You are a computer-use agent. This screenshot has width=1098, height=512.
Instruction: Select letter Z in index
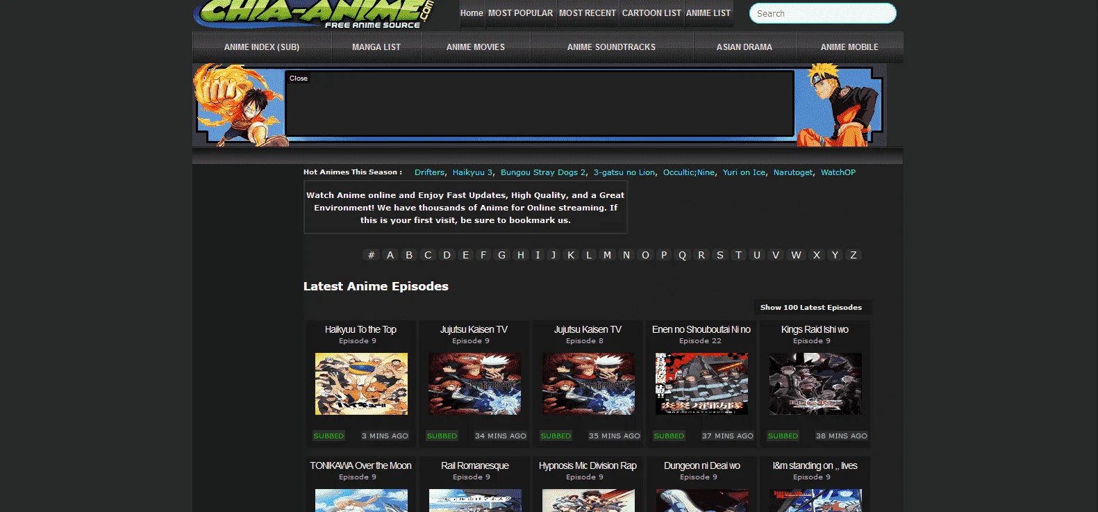(x=854, y=255)
